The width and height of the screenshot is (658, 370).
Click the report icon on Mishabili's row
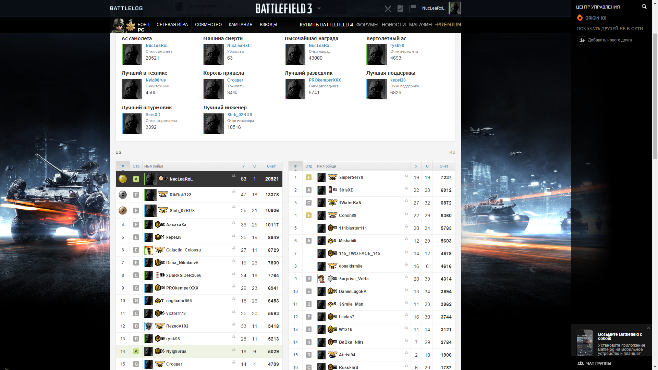pos(406,239)
